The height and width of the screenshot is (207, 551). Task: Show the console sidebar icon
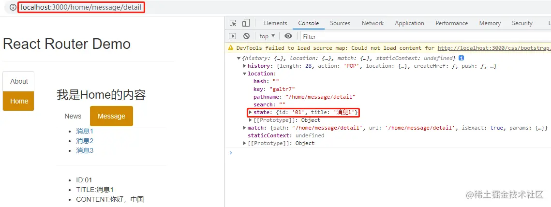pyautogui.click(x=232, y=36)
